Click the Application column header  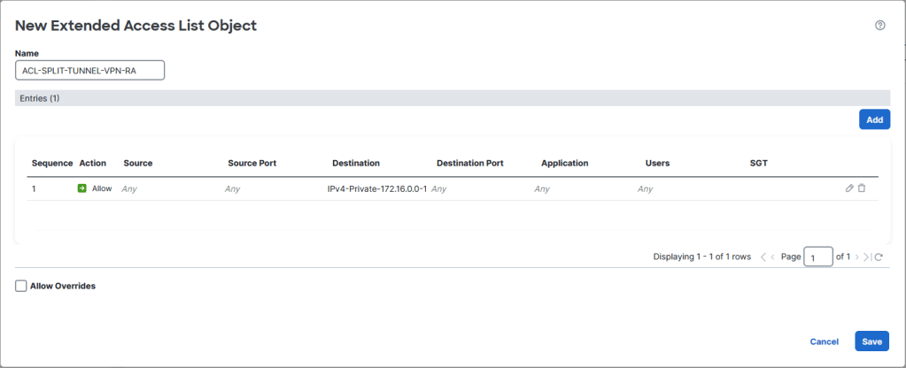coord(564,164)
